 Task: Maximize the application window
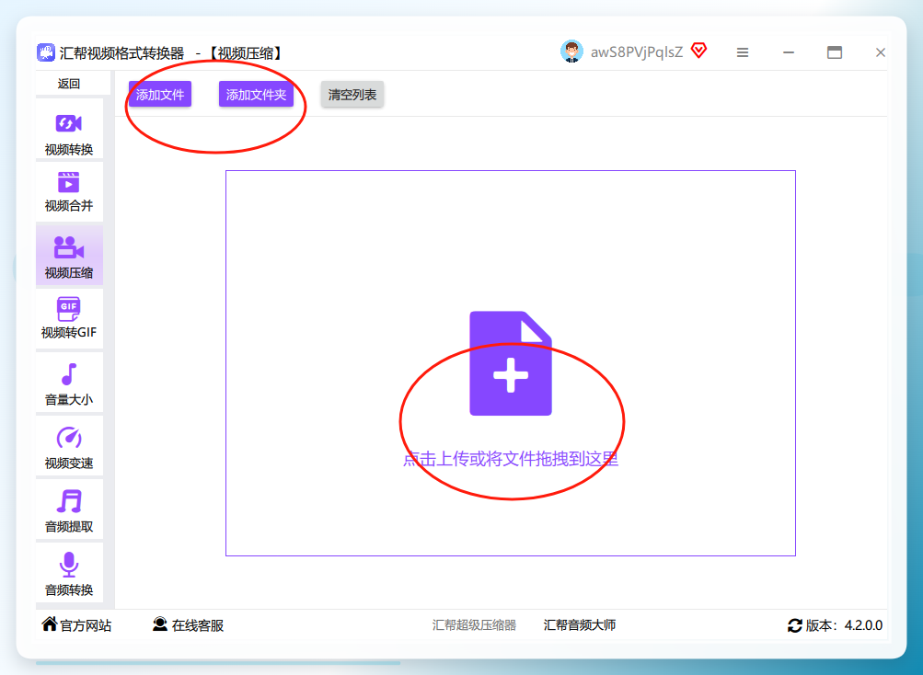(x=835, y=52)
